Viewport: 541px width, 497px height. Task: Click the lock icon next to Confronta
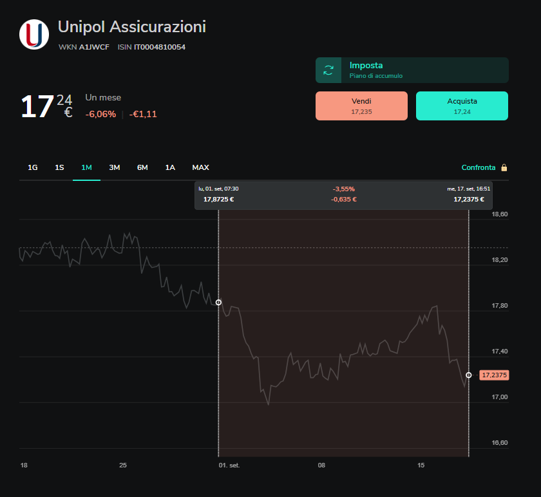(504, 167)
